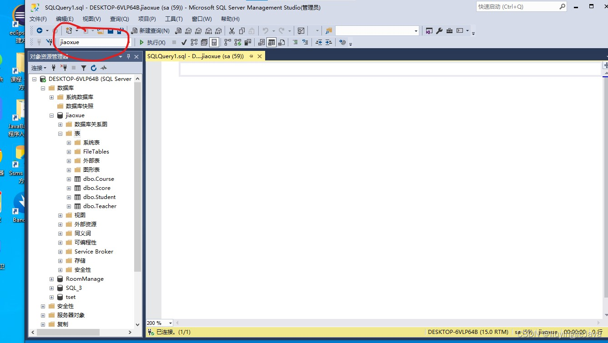Click Activity Monitor pulse icon
Viewport: 608px width, 343px height.
tap(104, 68)
